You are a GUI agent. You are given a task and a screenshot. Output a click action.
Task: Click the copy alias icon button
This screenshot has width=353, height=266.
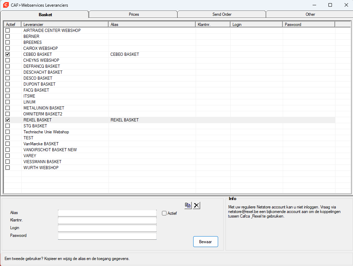click(x=188, y=205)
